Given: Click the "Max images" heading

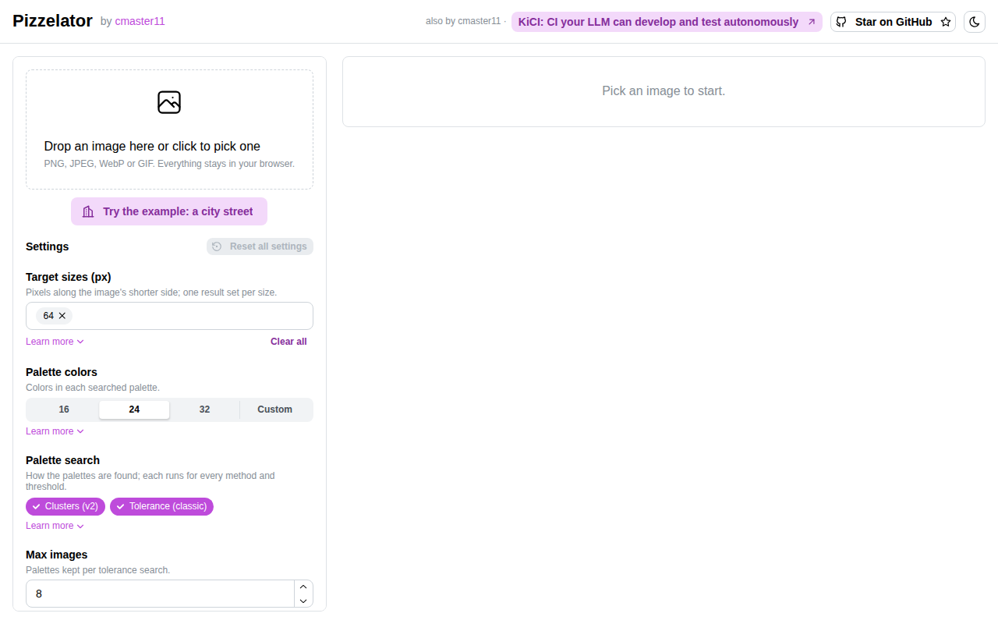Looking at the screenshot, I should click(56, 555).
